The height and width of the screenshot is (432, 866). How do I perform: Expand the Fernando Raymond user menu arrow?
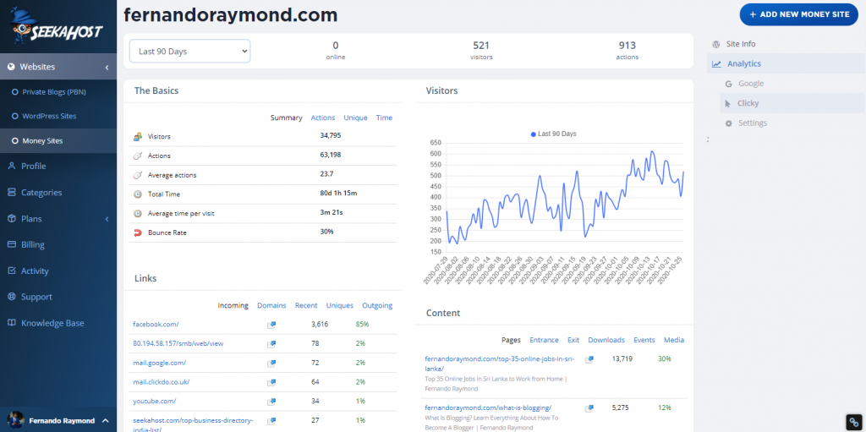pos(105,420)
